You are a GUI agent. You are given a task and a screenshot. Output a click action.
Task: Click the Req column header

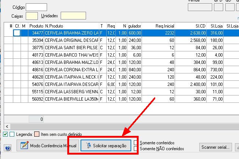[111, 26]
